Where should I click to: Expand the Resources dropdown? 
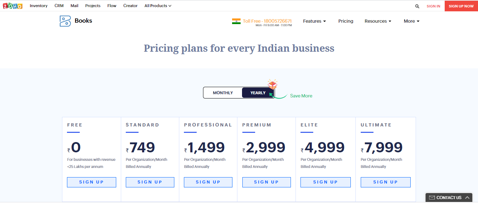click(x=378, y=21)
